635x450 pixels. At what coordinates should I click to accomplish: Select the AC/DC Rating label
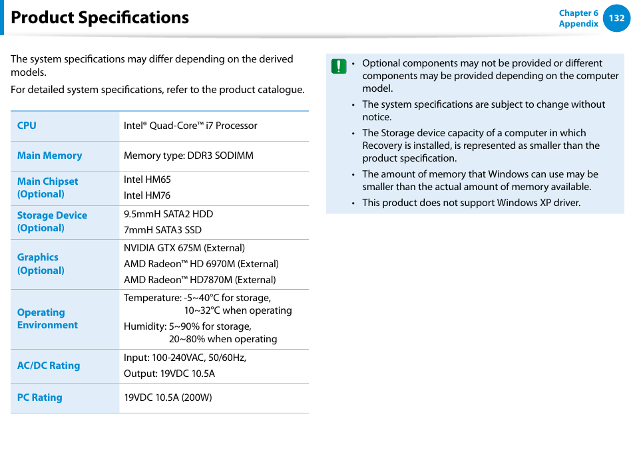(49, 366)
